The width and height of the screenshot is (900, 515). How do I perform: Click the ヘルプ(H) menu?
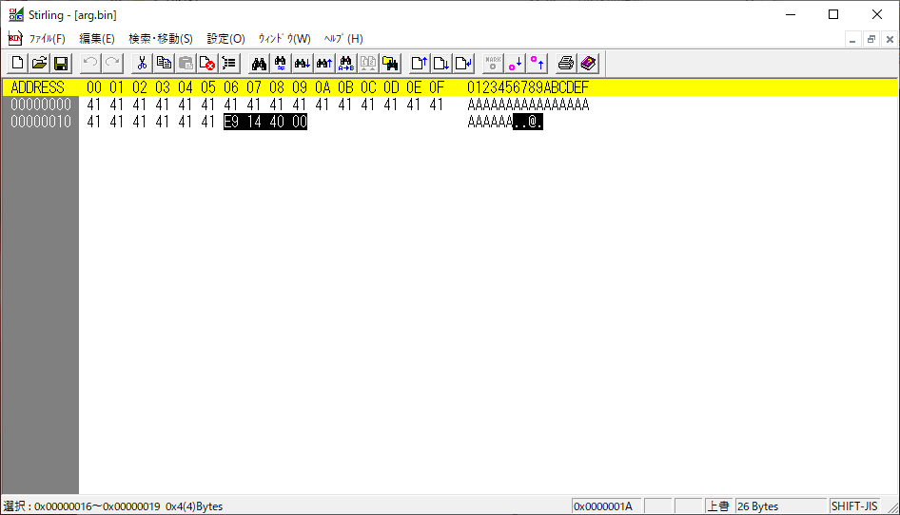coord(343,39)
